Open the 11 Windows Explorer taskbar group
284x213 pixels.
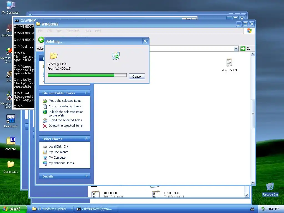click(51, 209)
